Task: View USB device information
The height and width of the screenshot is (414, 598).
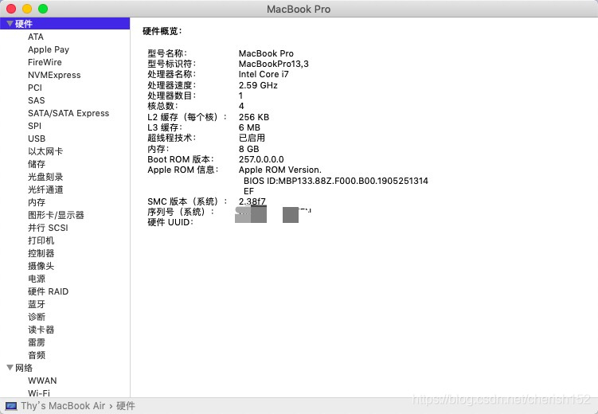Action: tap(37, 139)
